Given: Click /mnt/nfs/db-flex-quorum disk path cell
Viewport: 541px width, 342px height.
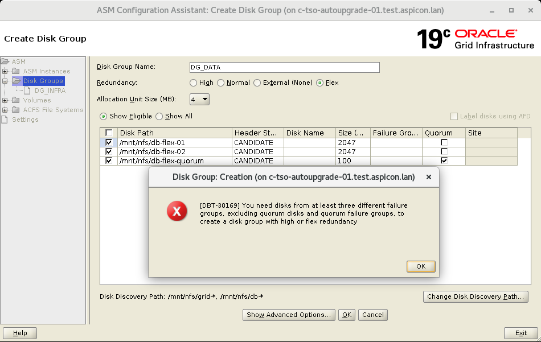Looking at the screenshot, I should [175, 160].
